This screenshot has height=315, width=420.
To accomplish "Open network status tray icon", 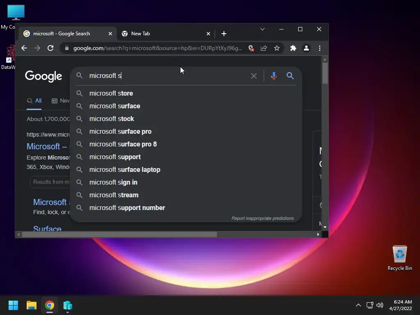I will click(370, 305).
